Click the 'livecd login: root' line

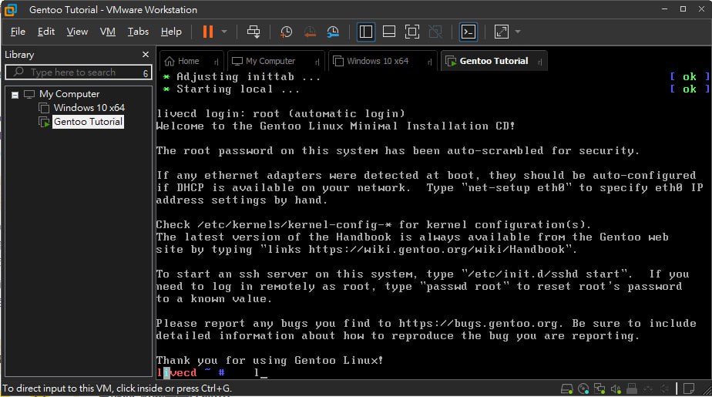280,113
